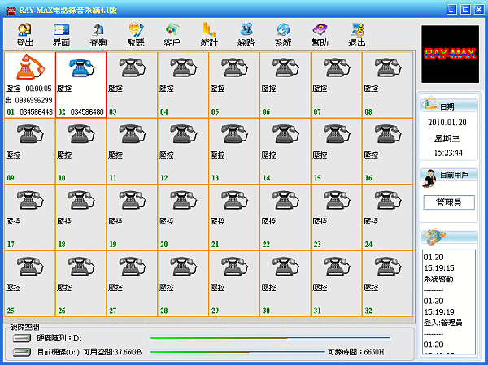Select the phone icon for line 32
The image size is (488, 365).
(388, 266)
